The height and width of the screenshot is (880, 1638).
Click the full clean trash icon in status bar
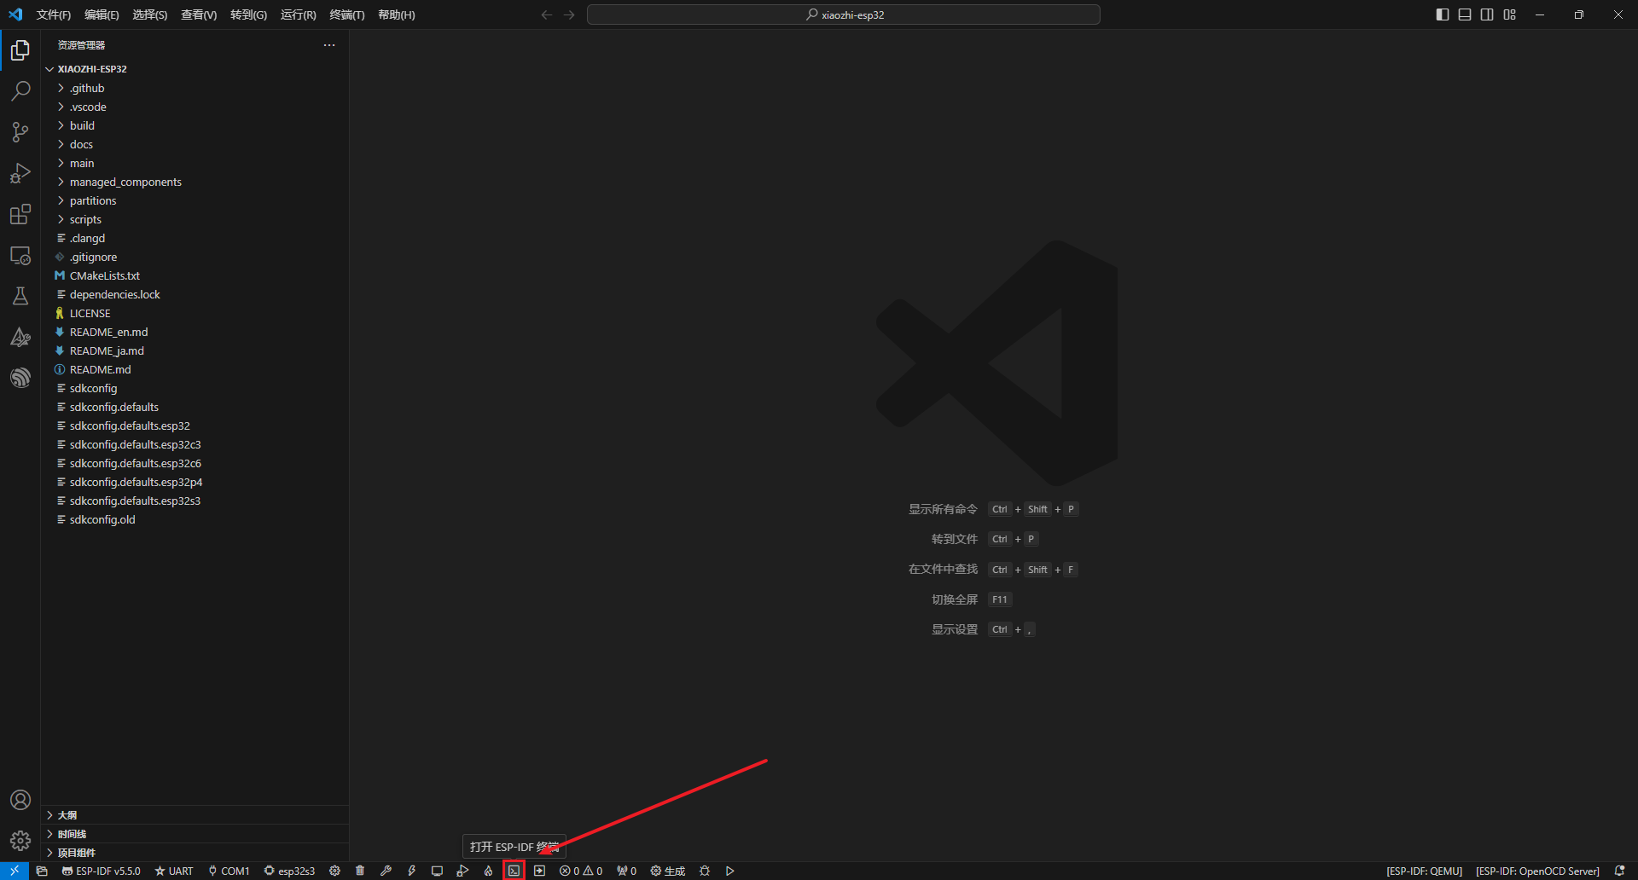tap(360, 871)
